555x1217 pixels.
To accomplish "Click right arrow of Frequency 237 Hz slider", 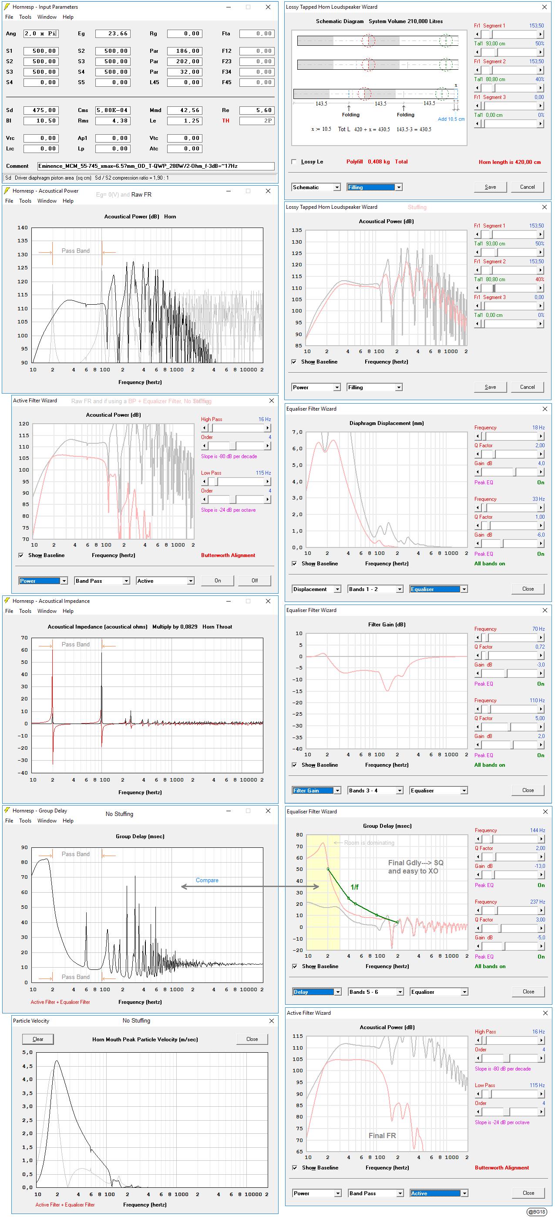I will [x=542, y=910].
